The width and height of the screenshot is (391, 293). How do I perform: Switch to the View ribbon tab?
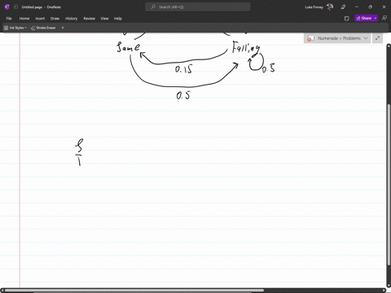pyautogui.click(x=104, y=19)
